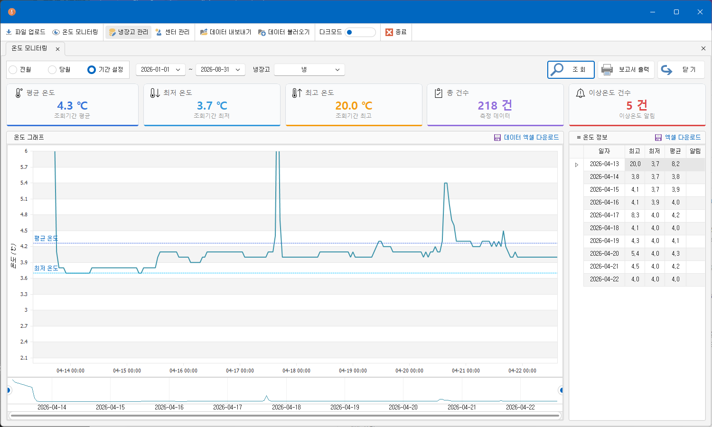Click the 보고서 출력 printer icon
The height and width of the screenshot is (427, 712).
[x=607, y=70]
